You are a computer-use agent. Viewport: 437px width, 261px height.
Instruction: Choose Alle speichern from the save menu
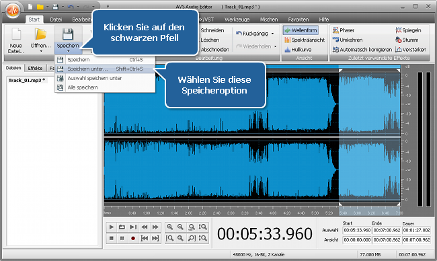(x=105, y=87)
